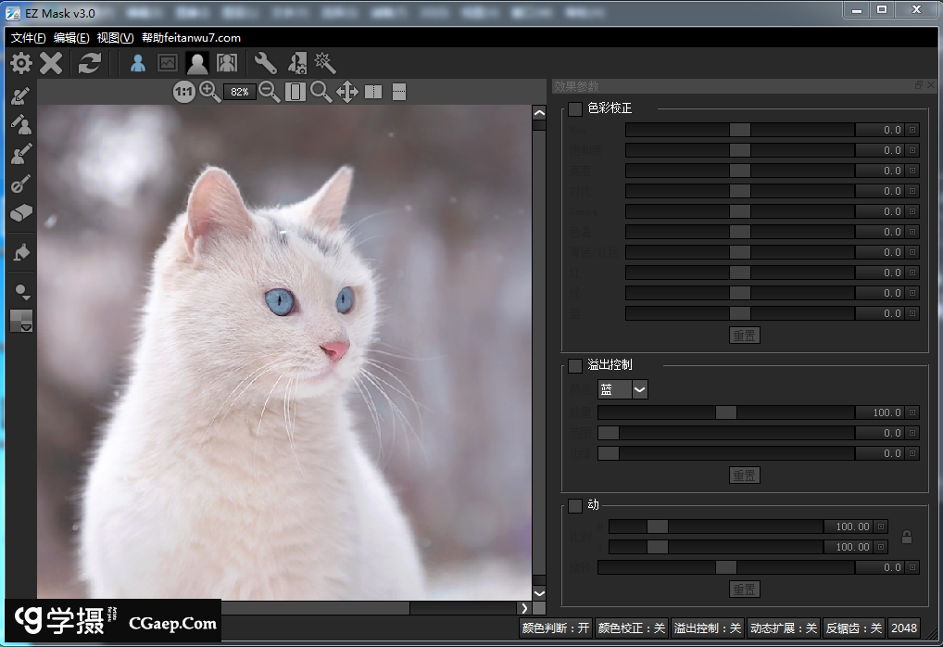Click the settings gear icon in the top toolbar

tap(20, 63)
